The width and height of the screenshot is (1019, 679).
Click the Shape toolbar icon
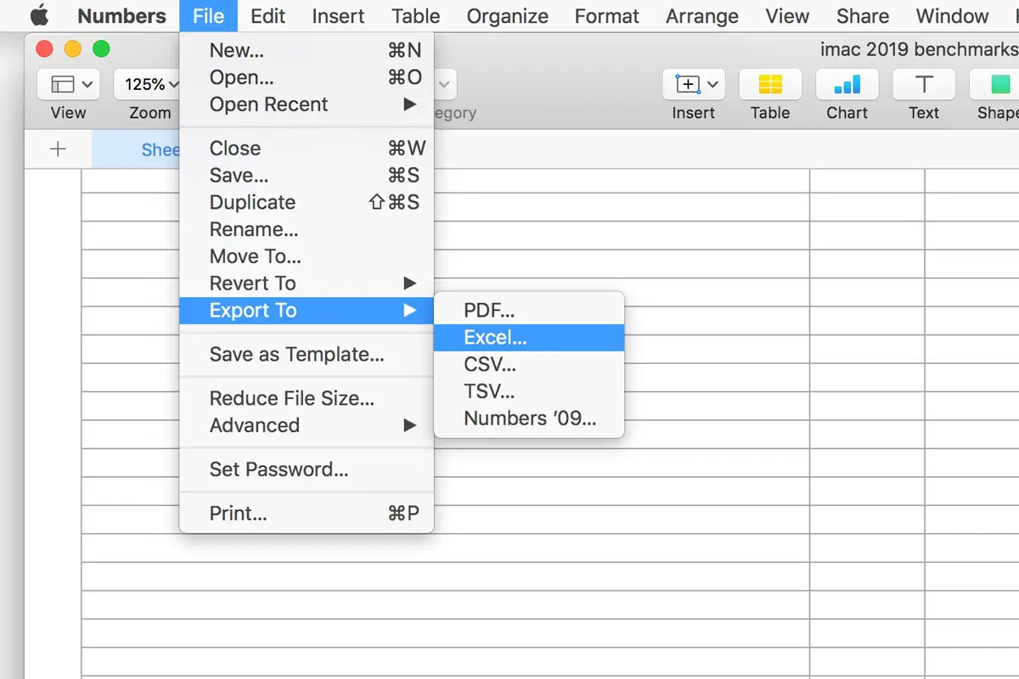click(998, 85)
